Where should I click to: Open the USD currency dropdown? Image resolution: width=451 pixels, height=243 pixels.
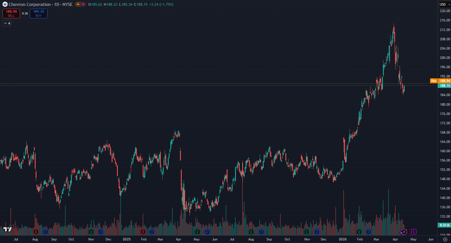445,5
